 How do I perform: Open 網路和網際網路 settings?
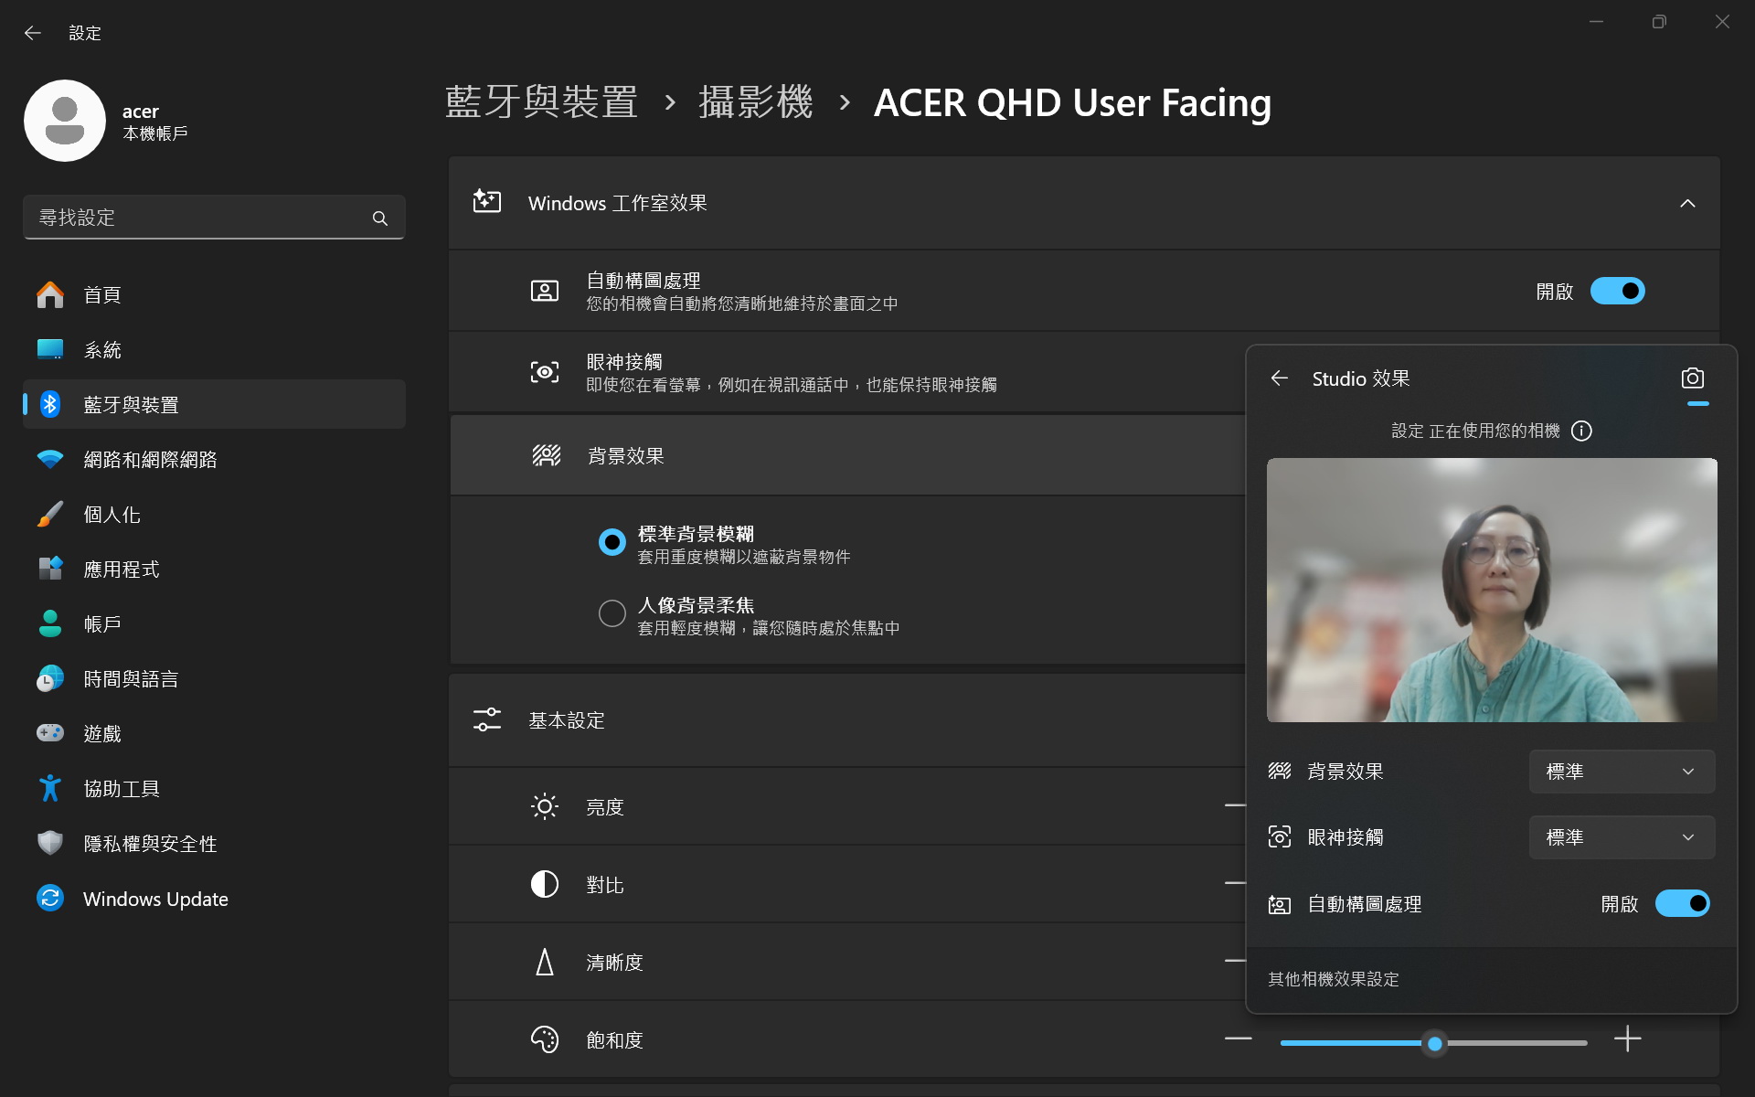(x=214, y=459)
